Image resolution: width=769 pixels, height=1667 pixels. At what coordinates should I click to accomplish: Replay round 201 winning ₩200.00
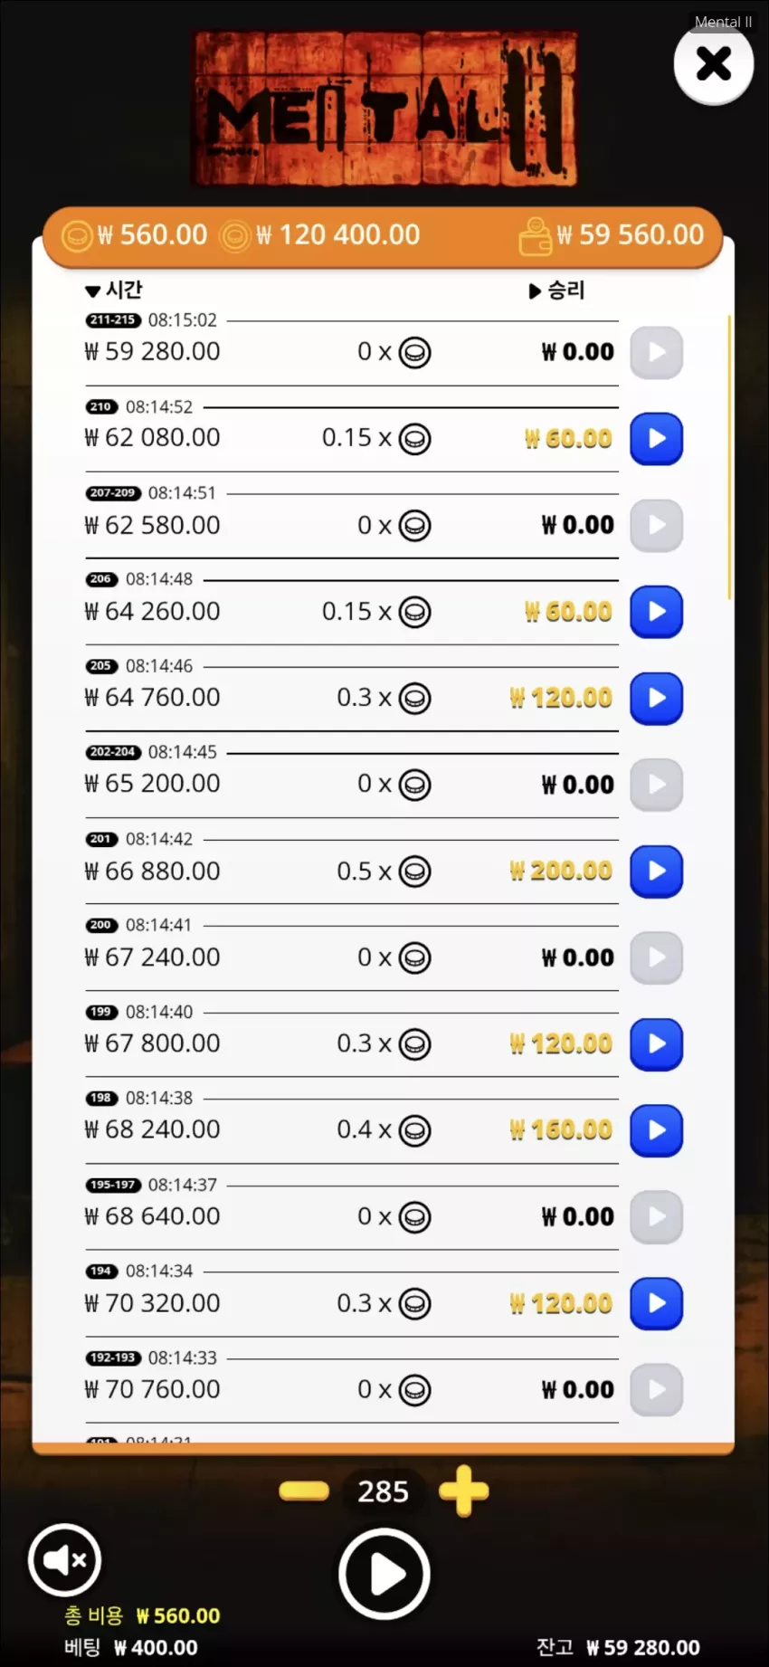656,872
